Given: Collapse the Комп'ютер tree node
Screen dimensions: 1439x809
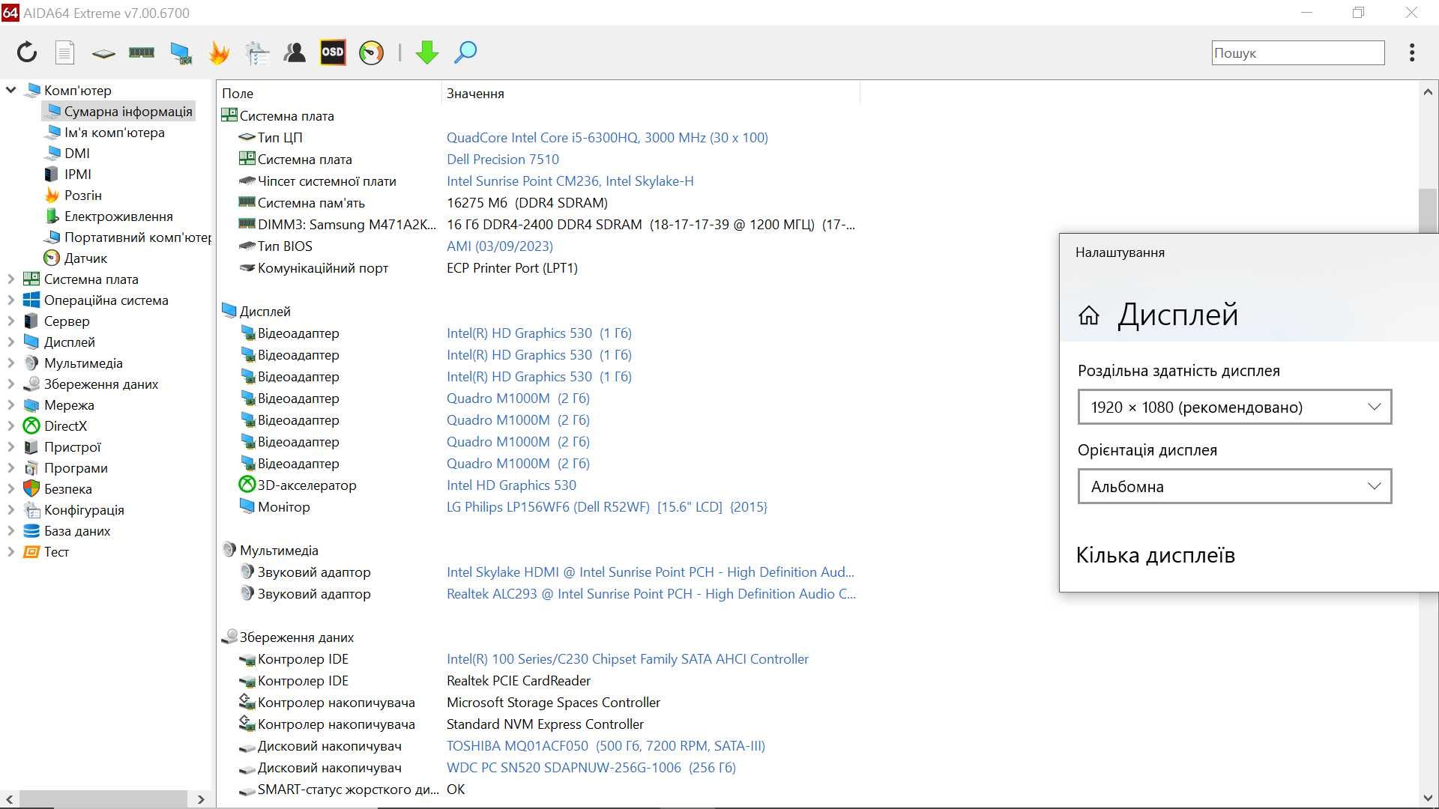Looking at the screenshot, I should (x=10, y=90).
